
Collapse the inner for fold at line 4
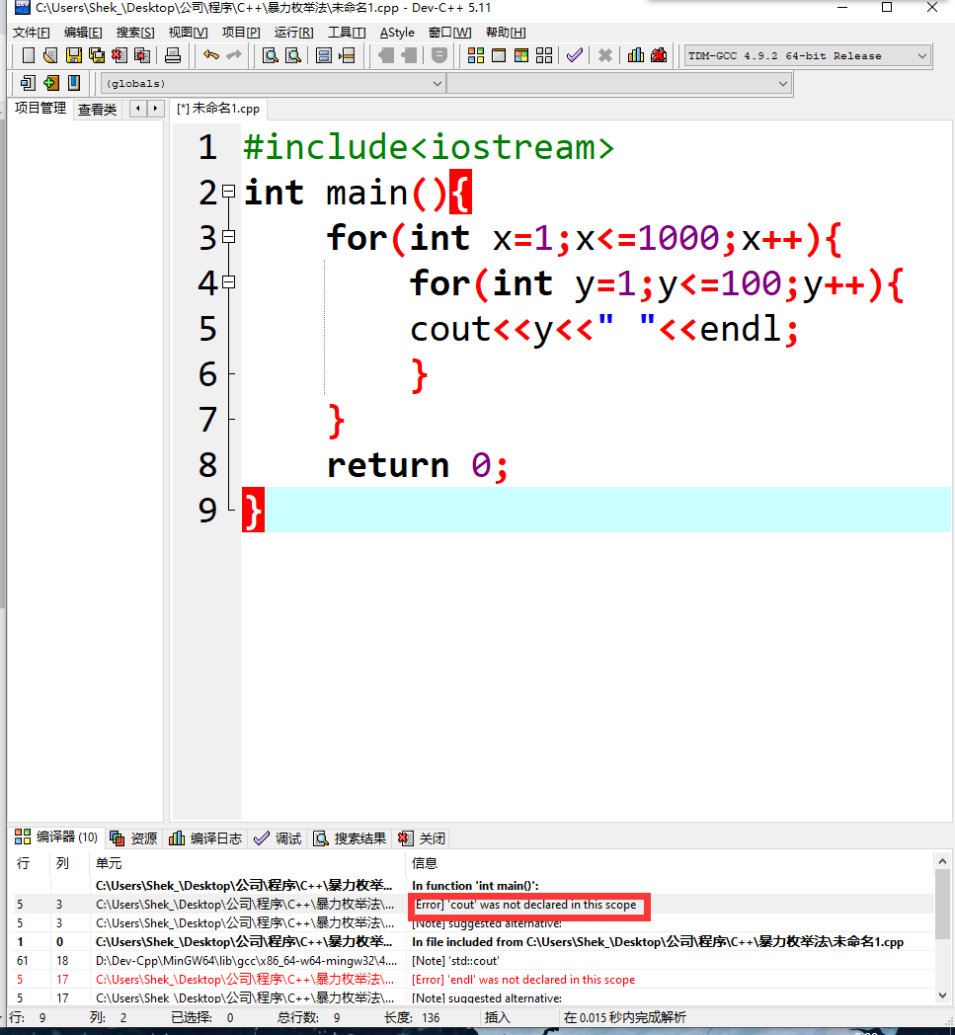pyautogui.click(x=228, y=282)
